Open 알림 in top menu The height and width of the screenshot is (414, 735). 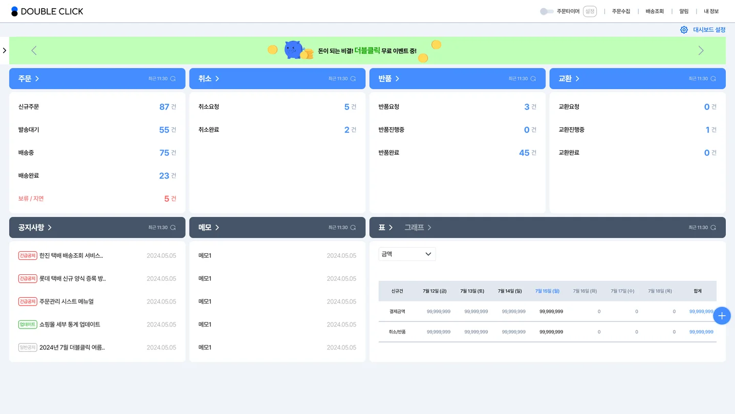[684, 11]
